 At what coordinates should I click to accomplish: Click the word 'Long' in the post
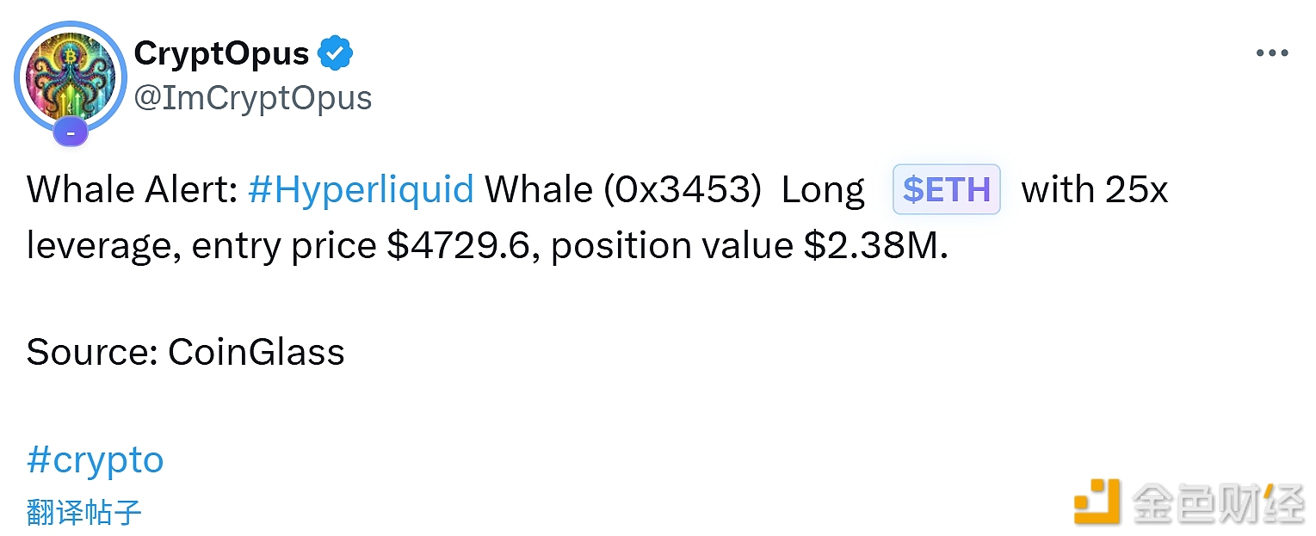[x=822, y=189]
